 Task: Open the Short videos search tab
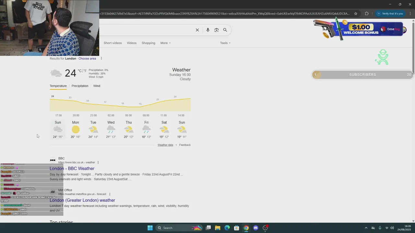(x=113, y=43)
